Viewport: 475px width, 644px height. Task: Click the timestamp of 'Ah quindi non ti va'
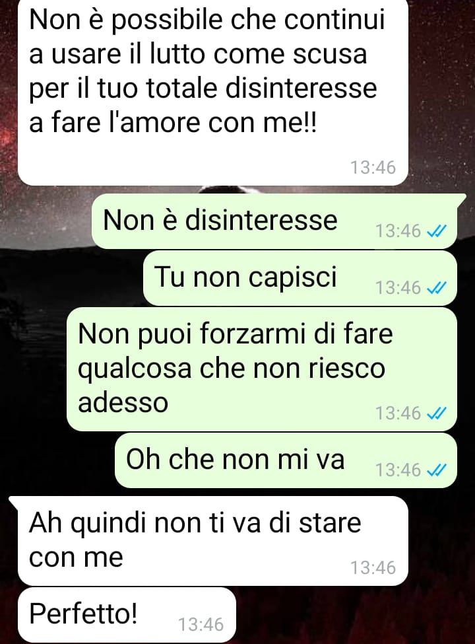pyautogui.click(x=373, y=568)
